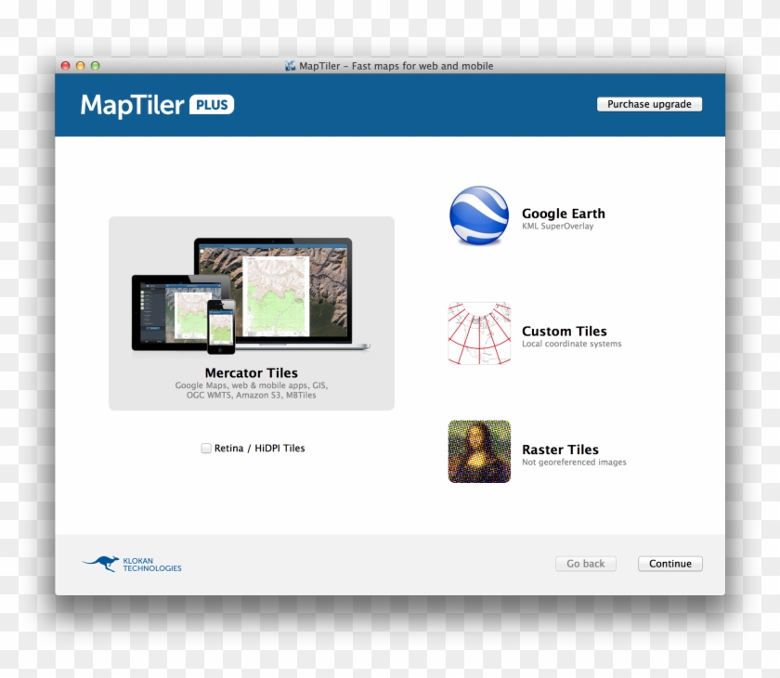This screenshot has height=678, width=780.
Task: Proceed with the Continue button
Action: [669, 564]
